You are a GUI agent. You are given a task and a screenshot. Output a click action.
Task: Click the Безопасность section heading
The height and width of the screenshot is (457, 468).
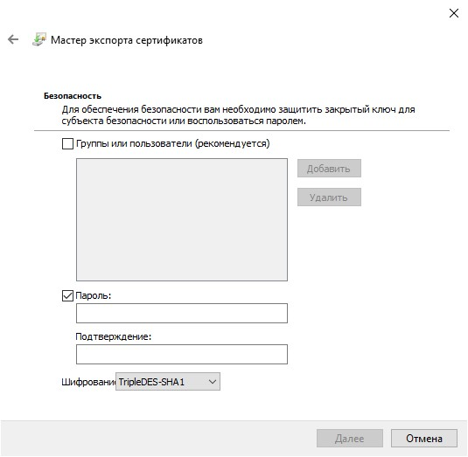(73, 96)
